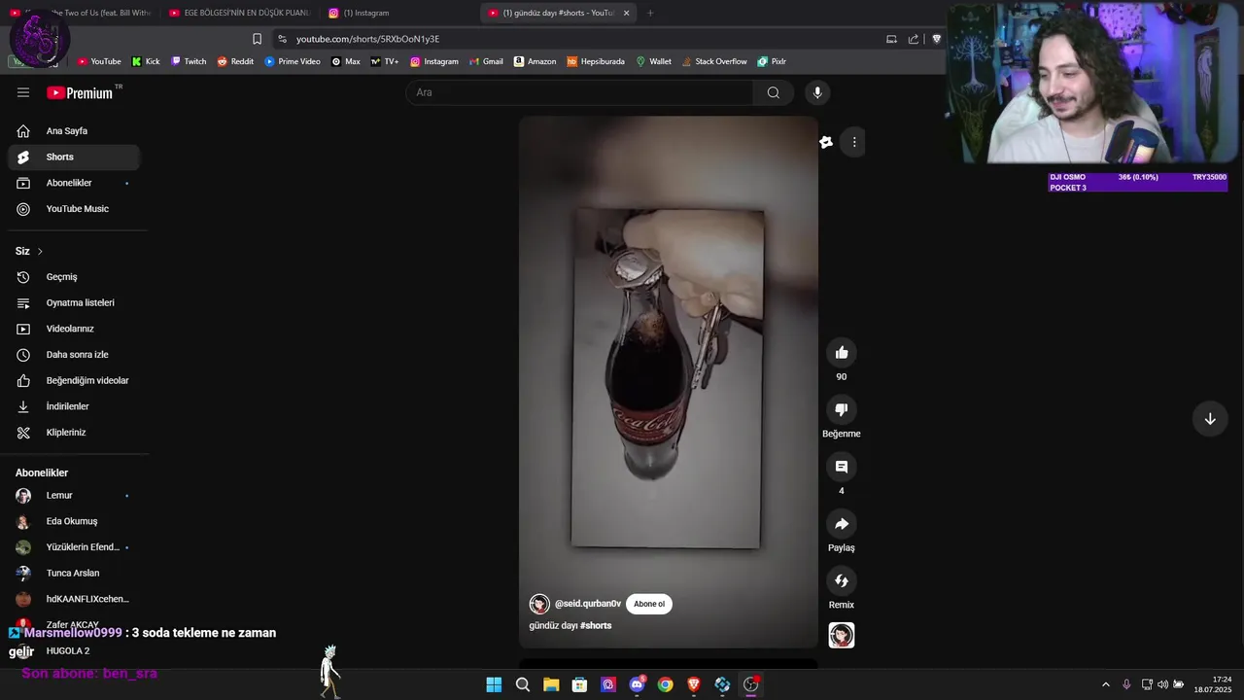Open Klipleriniz in the sidebar
This screenshot has width=1244, height=700.
pos(73,433)
